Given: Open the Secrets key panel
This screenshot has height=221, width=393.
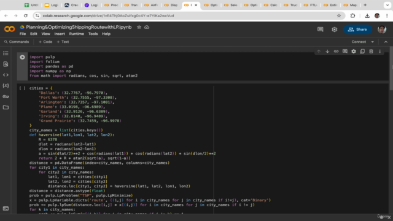Looking at the screenshot, I should click(6, 96).
